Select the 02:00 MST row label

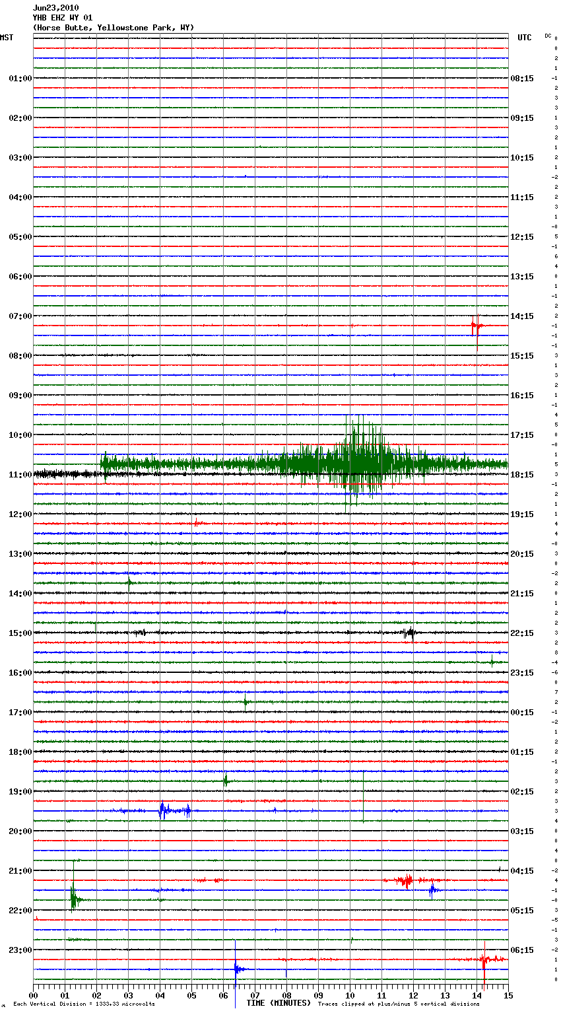point(20,118)
